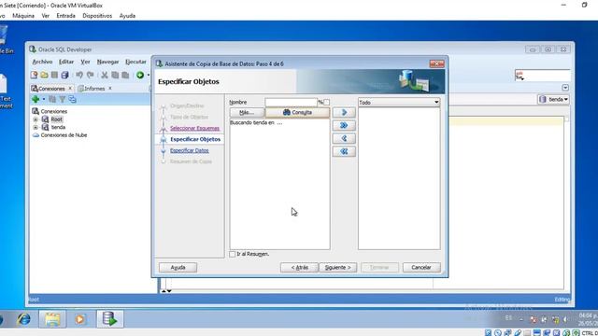Click the green Run circle icon in toolbar

[x=140, y=75]
